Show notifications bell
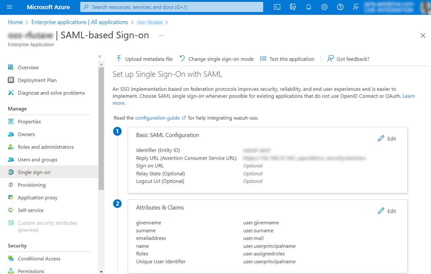The image size is (431, 274). (308, 7)
